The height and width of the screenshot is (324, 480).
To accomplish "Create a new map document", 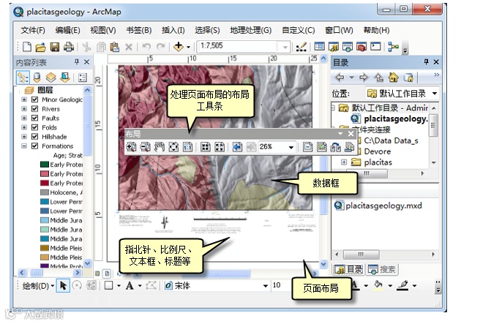I will click(x=27, y=47).
